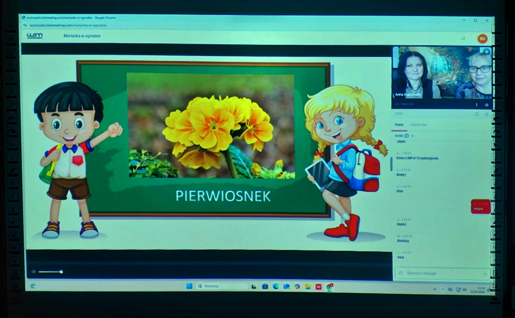This screenshot has height=318, width=515.
Task: Switch to the second chat tab
Action: coord(419,125)
